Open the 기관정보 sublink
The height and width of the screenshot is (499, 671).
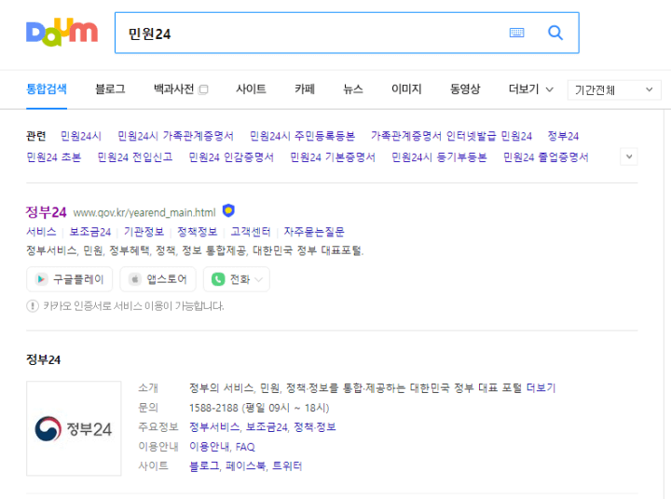pos(144,232)
